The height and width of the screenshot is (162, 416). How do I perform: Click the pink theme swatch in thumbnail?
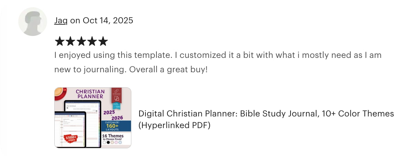coord(116,142)
